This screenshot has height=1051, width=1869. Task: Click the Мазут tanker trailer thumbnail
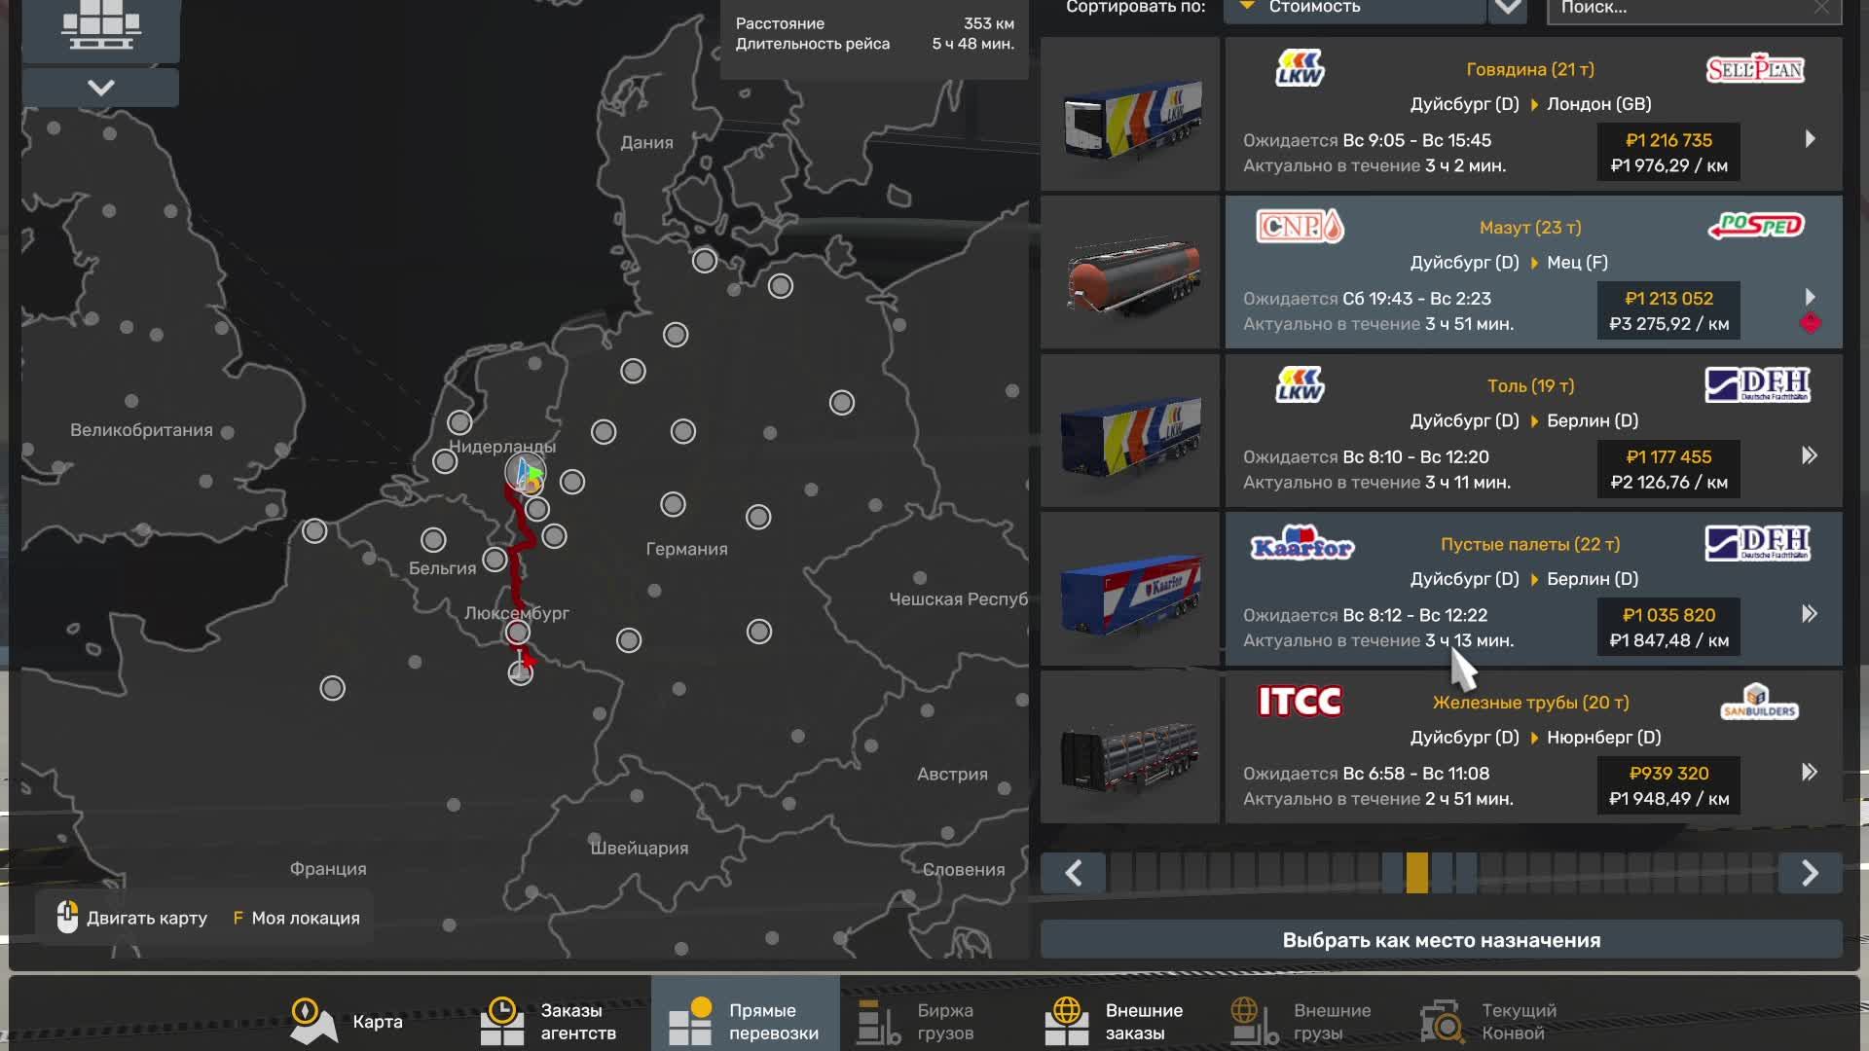click(x=1130, y=273)
